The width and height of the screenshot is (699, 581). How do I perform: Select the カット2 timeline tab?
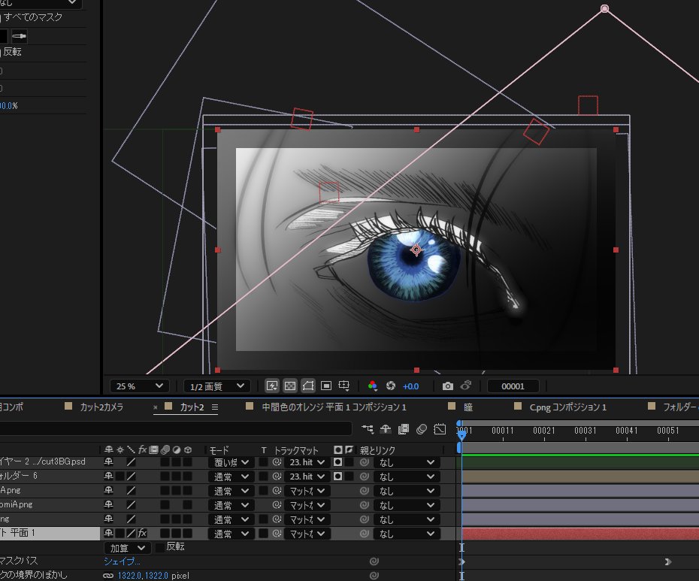tap(192, 407)
